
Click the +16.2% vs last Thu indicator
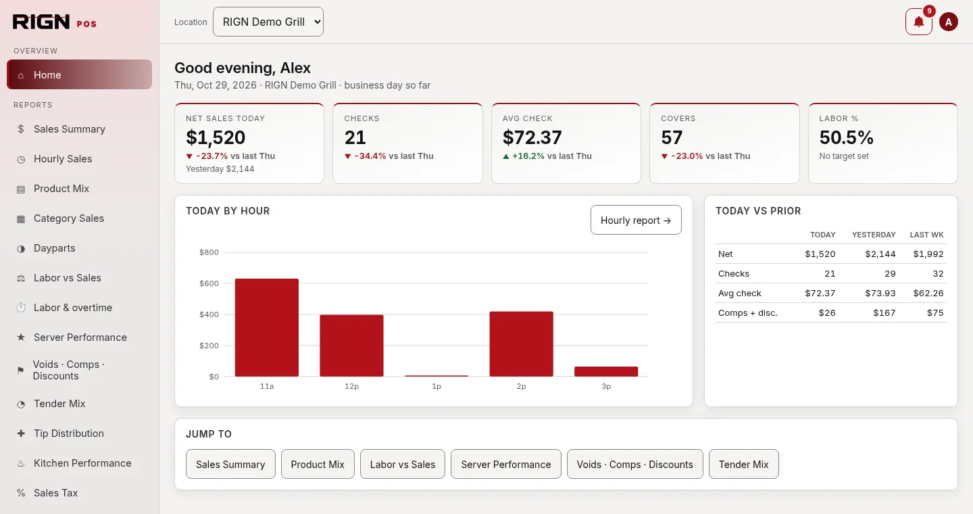pyautogui.click(x=547, y=156)
